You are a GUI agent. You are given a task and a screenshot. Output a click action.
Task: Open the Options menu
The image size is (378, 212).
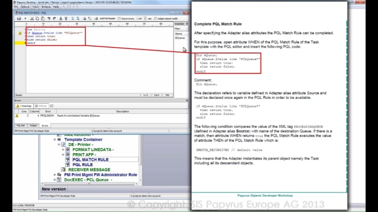pyautogui.click(x=25, y=7)
